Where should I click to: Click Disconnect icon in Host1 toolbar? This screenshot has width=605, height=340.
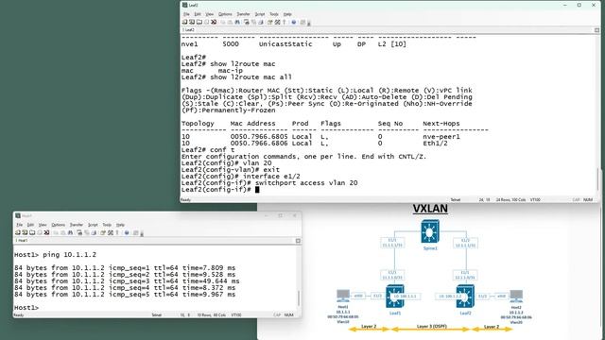pos(46,233)
